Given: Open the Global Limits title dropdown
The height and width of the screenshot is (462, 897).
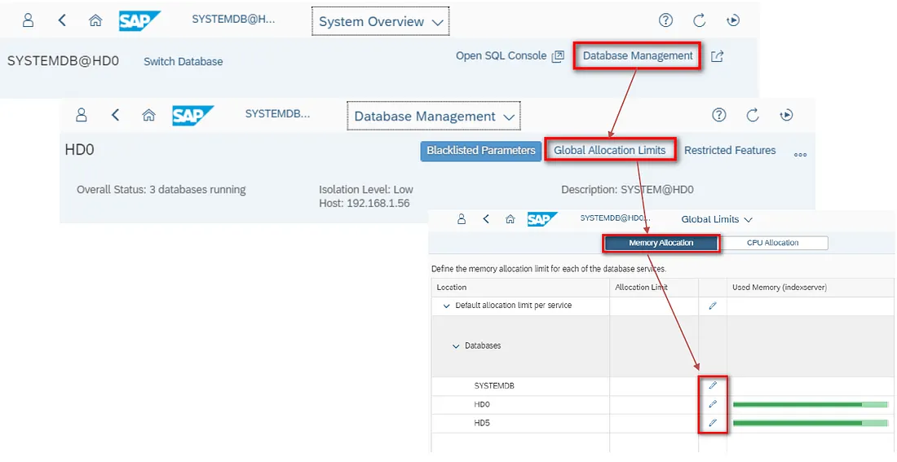Looking at the screenshot, I should click(717, 219).
